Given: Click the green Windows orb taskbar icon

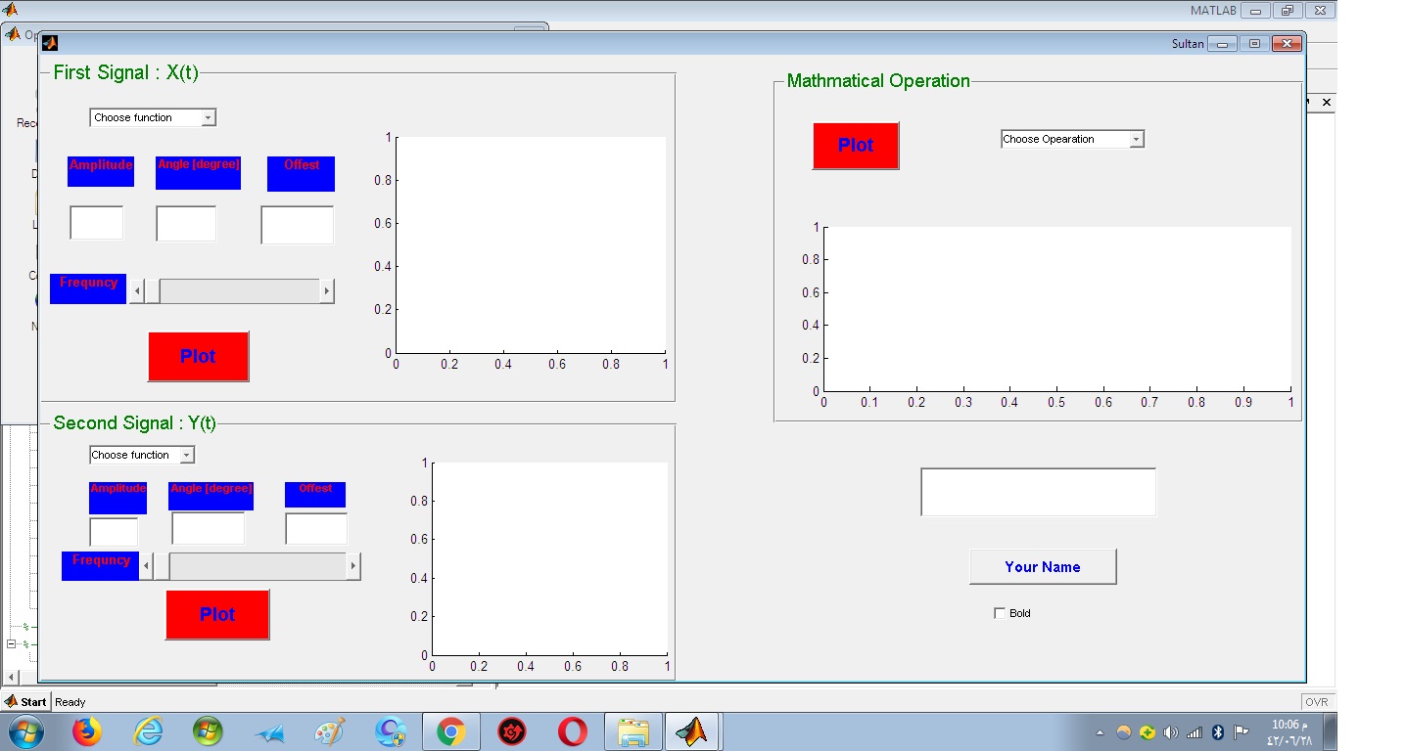Looking at the screenshot, I should [x=208, y=731].
